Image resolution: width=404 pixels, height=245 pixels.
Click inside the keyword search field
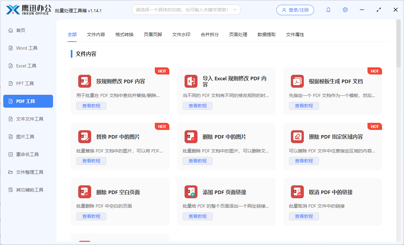(181, 10)
